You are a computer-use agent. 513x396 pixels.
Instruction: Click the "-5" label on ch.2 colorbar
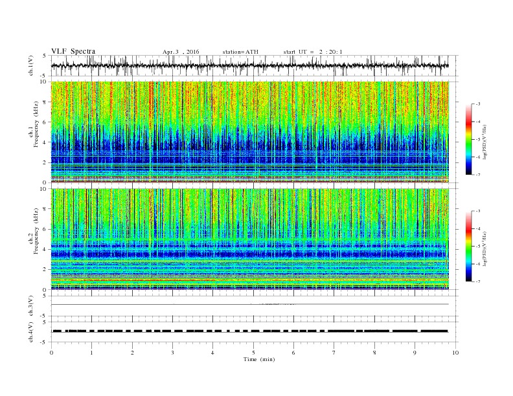pos(478,247)
